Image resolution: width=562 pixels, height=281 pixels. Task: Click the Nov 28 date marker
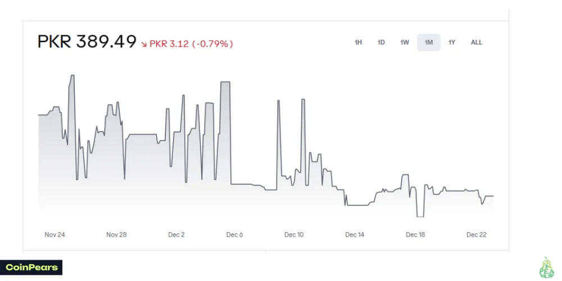coord(116,235)
